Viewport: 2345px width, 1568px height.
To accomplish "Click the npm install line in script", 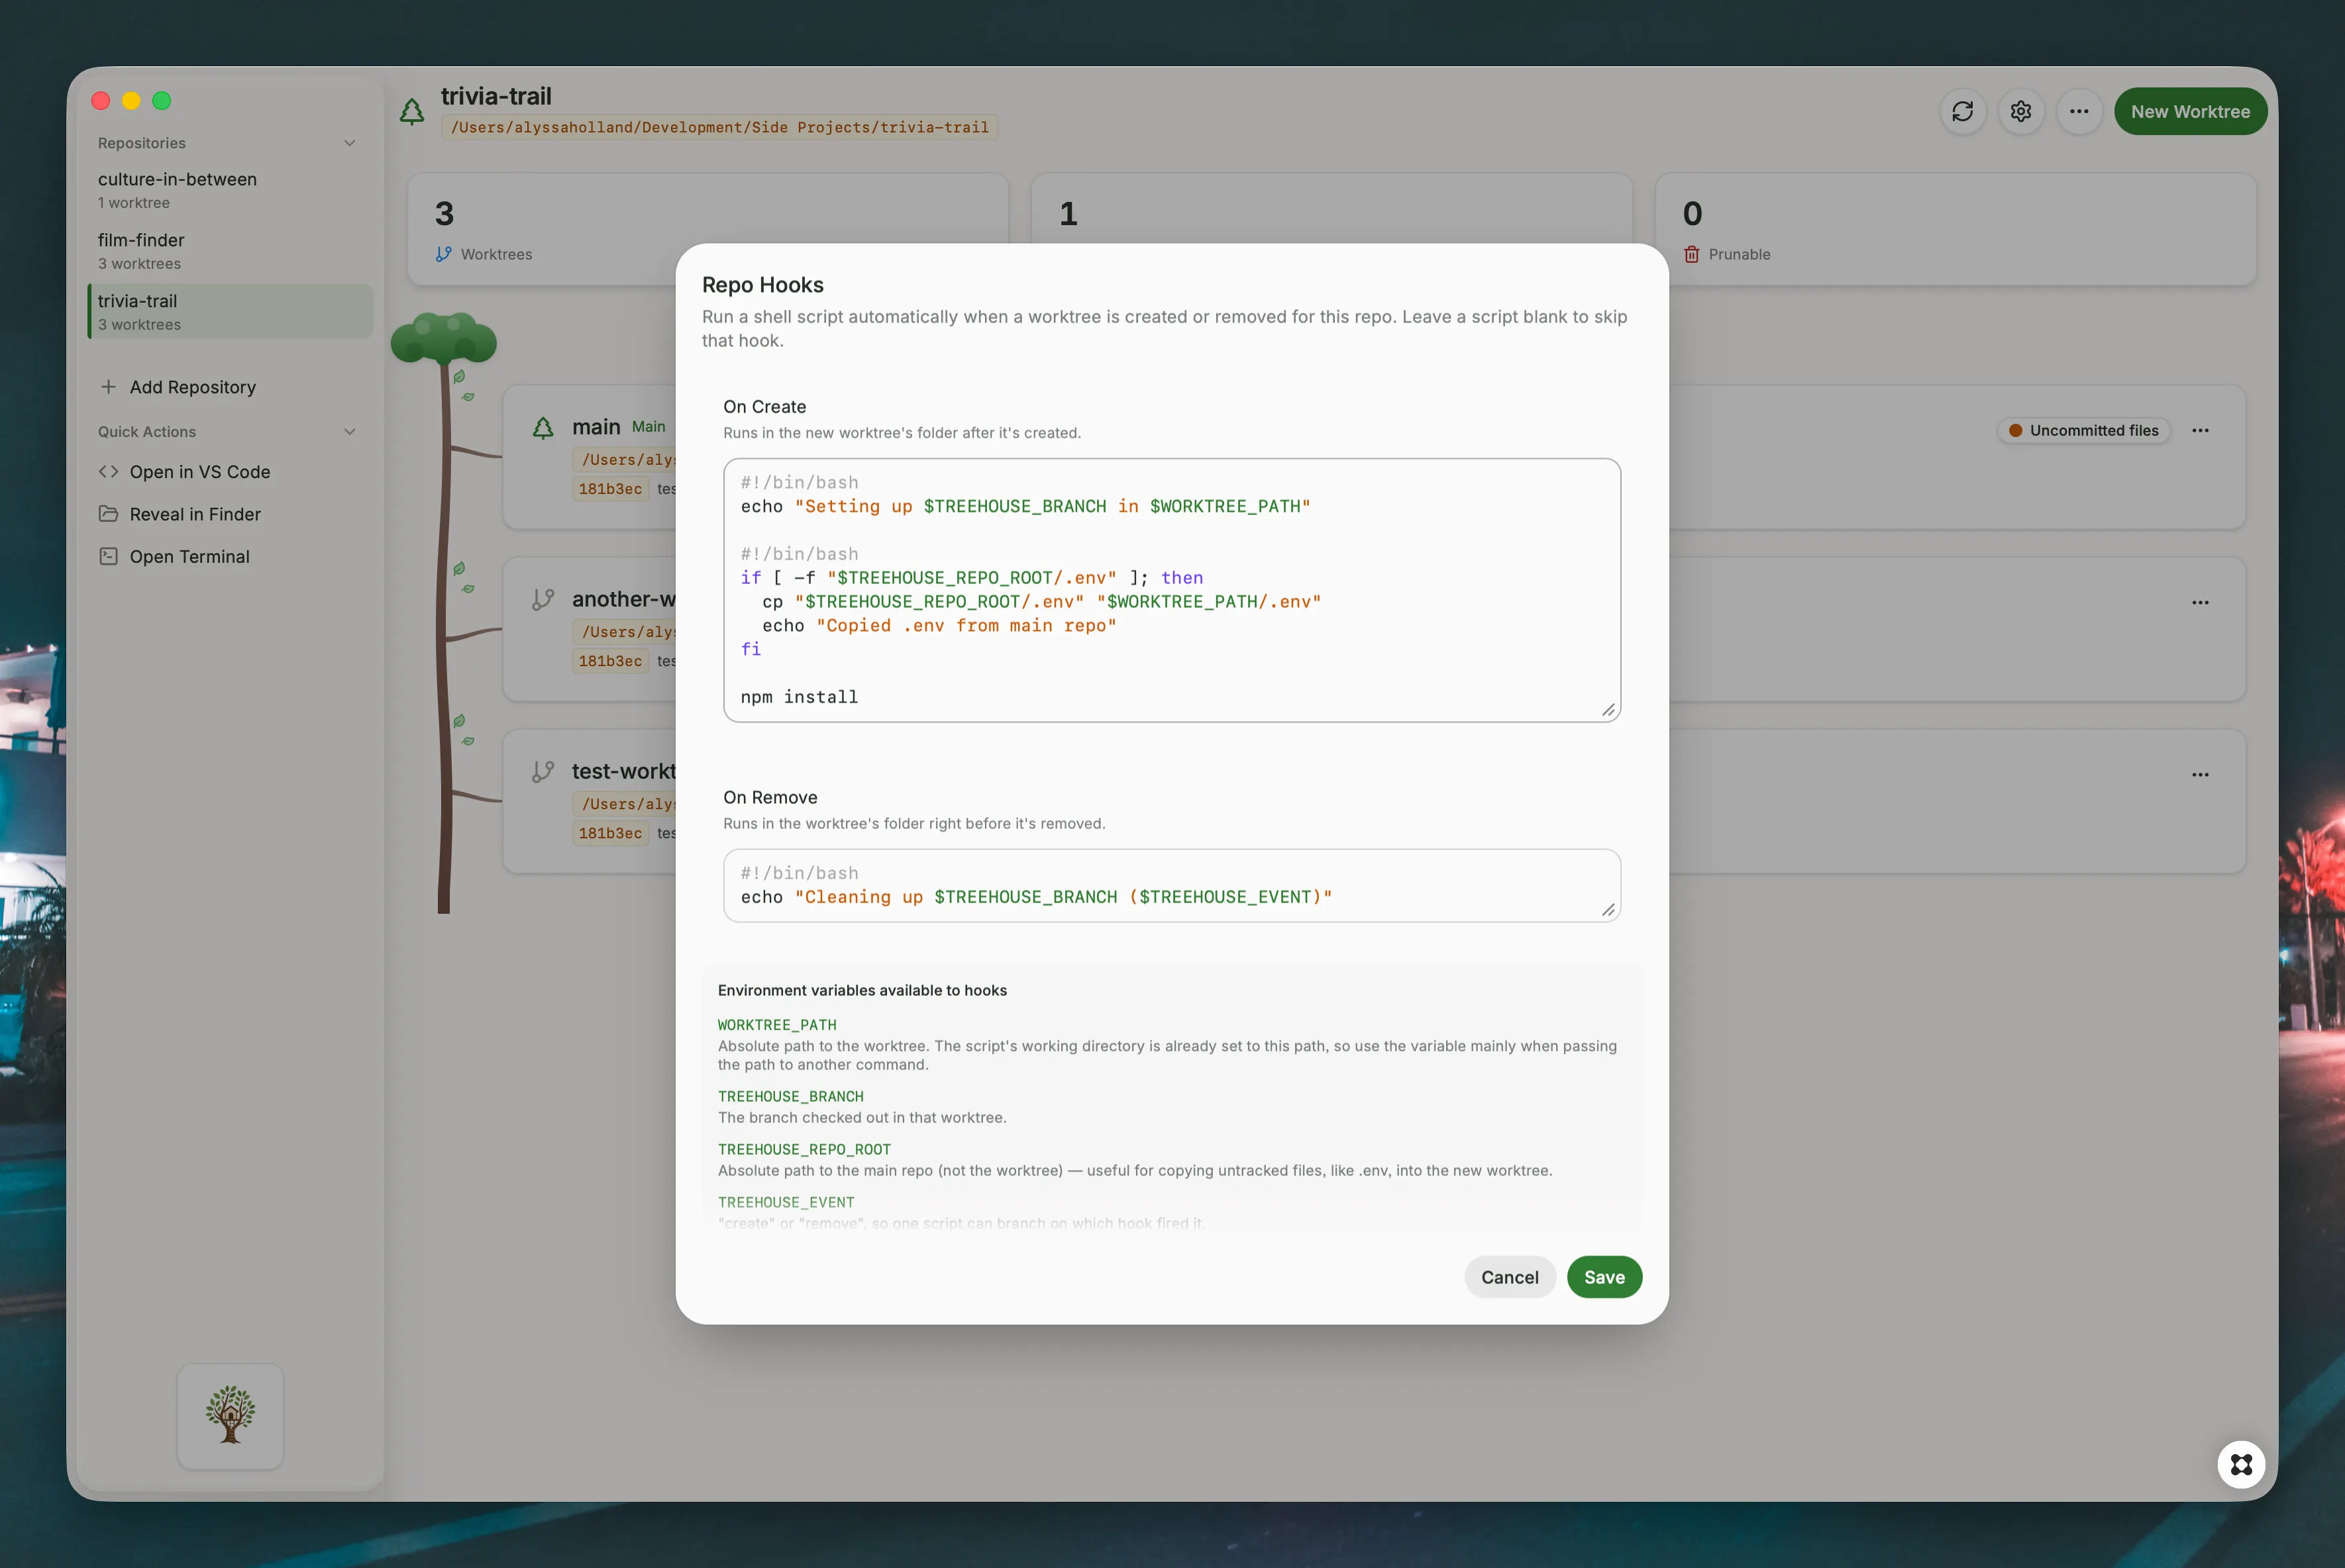I will click(x=800, y=697).
